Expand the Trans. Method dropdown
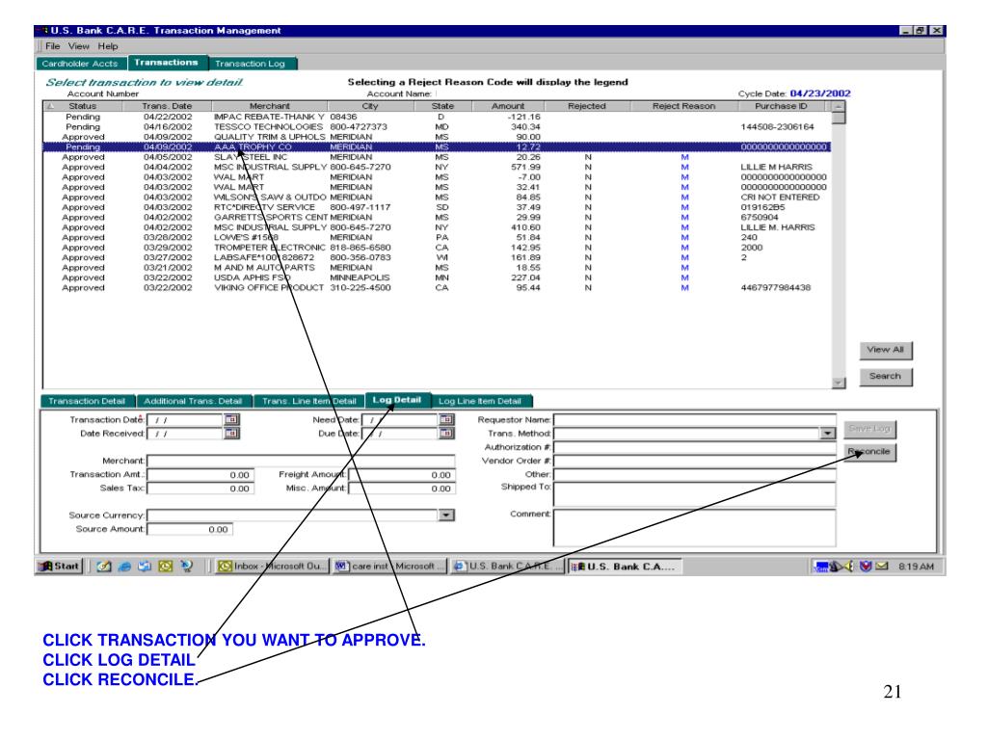This screenshot has width=987, height=740. pyautogui.click(x=827, y=434)
